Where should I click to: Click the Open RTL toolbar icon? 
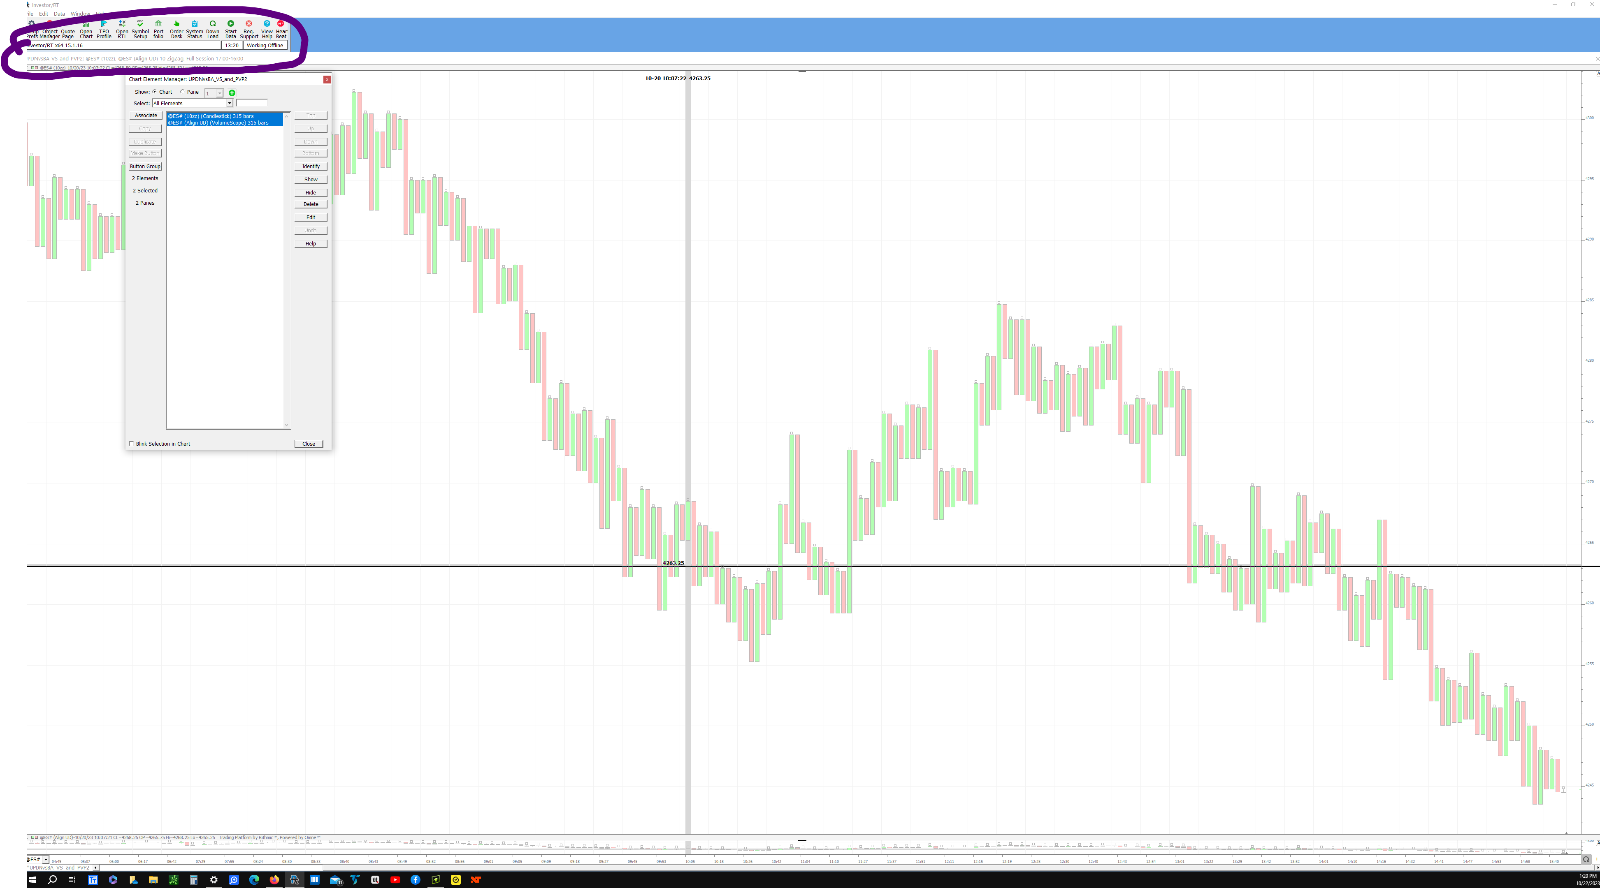tap(122, 29)
